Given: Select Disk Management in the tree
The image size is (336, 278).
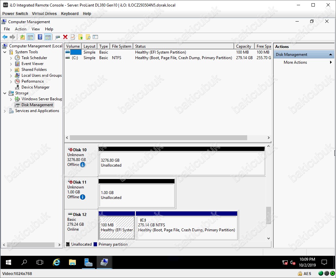Looking at the screenshot, I should click(x=37, y=105).
